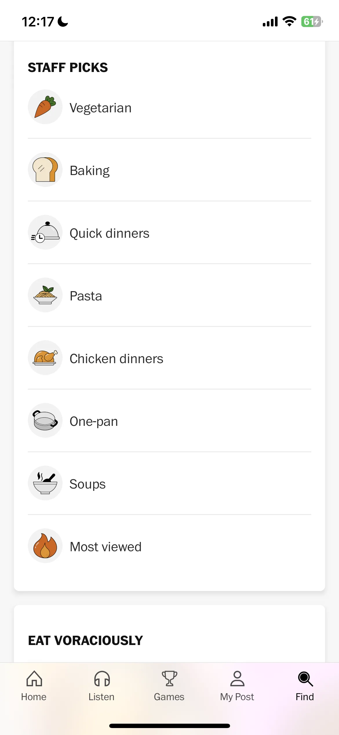Select the Soups category
The height and width of the screenshot is (735, 339).
click(170, 483)
